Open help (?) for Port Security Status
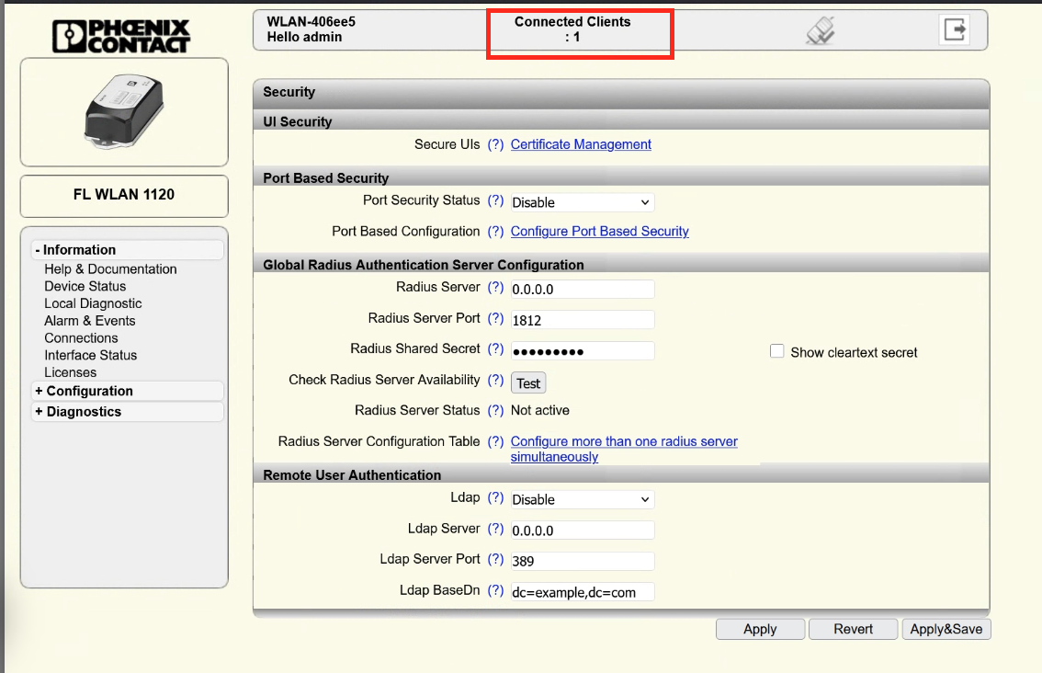This screenshot has width=1042, height=673. [495, 200]
